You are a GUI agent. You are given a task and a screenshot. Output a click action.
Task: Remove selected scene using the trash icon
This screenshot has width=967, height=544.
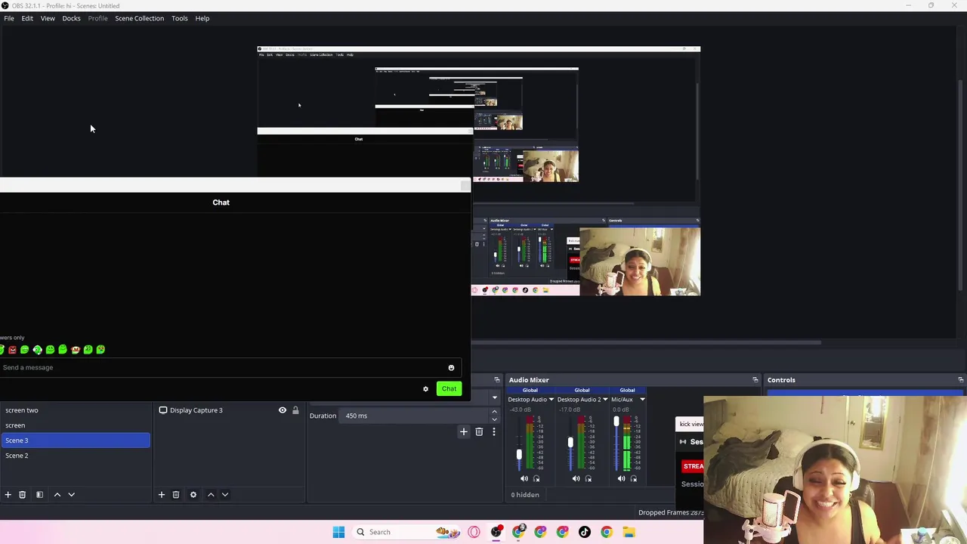(x=22, y=495)
